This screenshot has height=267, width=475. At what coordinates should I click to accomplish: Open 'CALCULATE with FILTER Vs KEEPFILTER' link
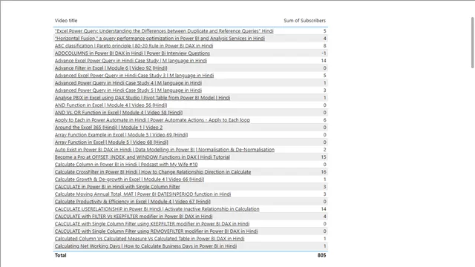[134, 217]
